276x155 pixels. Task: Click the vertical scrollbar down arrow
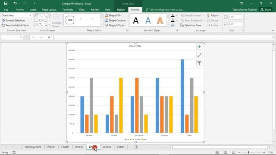(273, 142)
